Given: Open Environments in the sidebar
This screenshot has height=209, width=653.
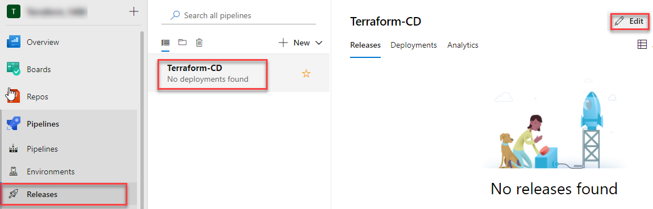Looking at the screenshot, I should coord(51,172).
